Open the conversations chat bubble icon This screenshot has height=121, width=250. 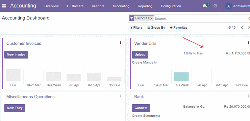(x=205, y=6)
